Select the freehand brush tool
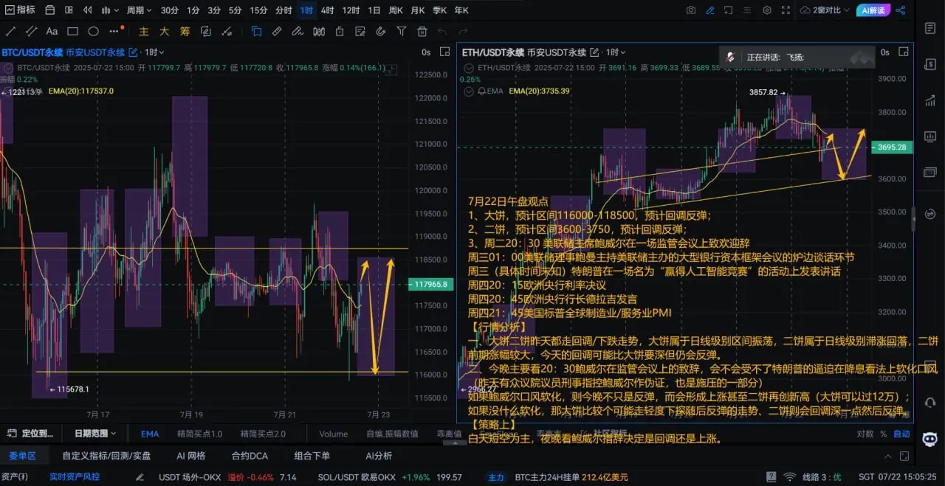The width and height of the screenshot is (945, 486). click(298, 32)
